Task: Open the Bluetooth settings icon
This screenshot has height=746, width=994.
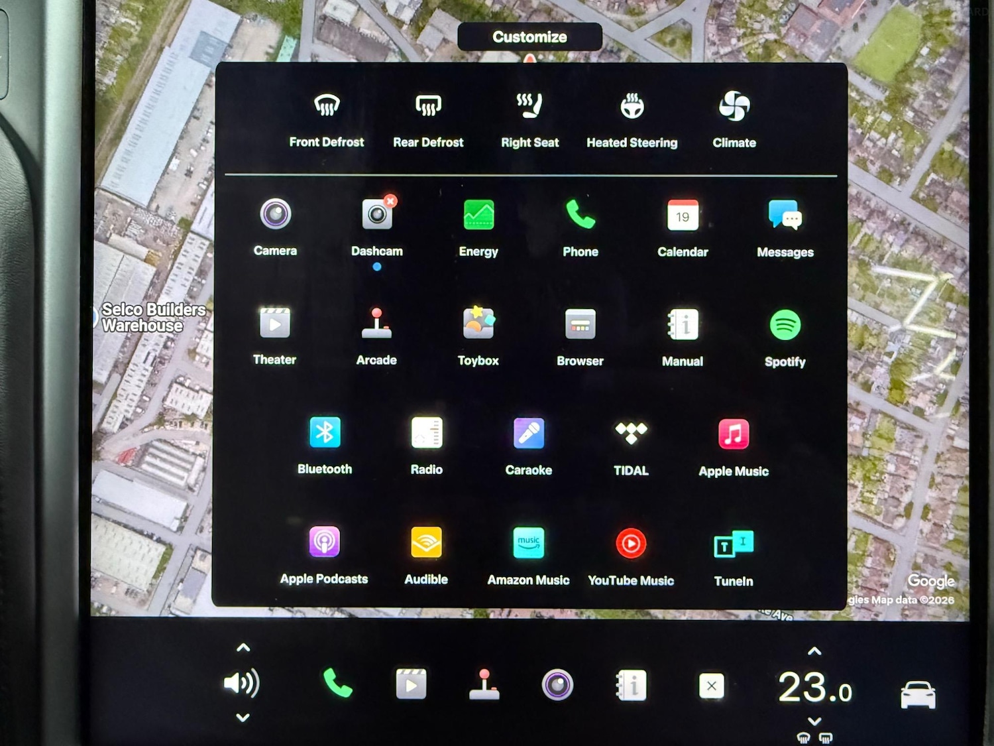Action: 325,433
